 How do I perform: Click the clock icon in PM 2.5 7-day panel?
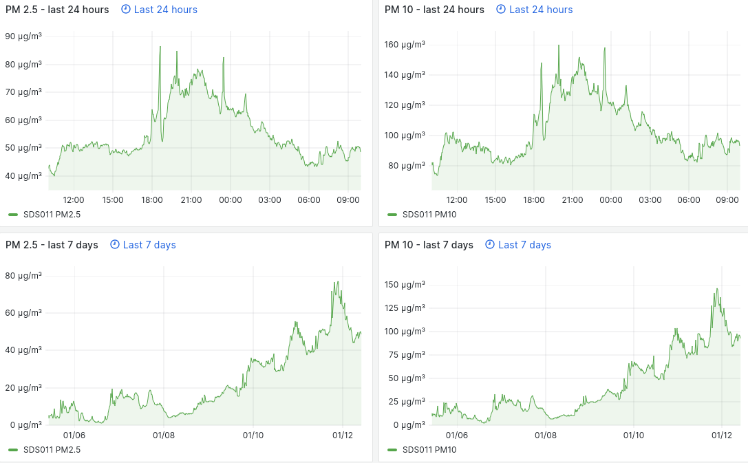point(115,245)
